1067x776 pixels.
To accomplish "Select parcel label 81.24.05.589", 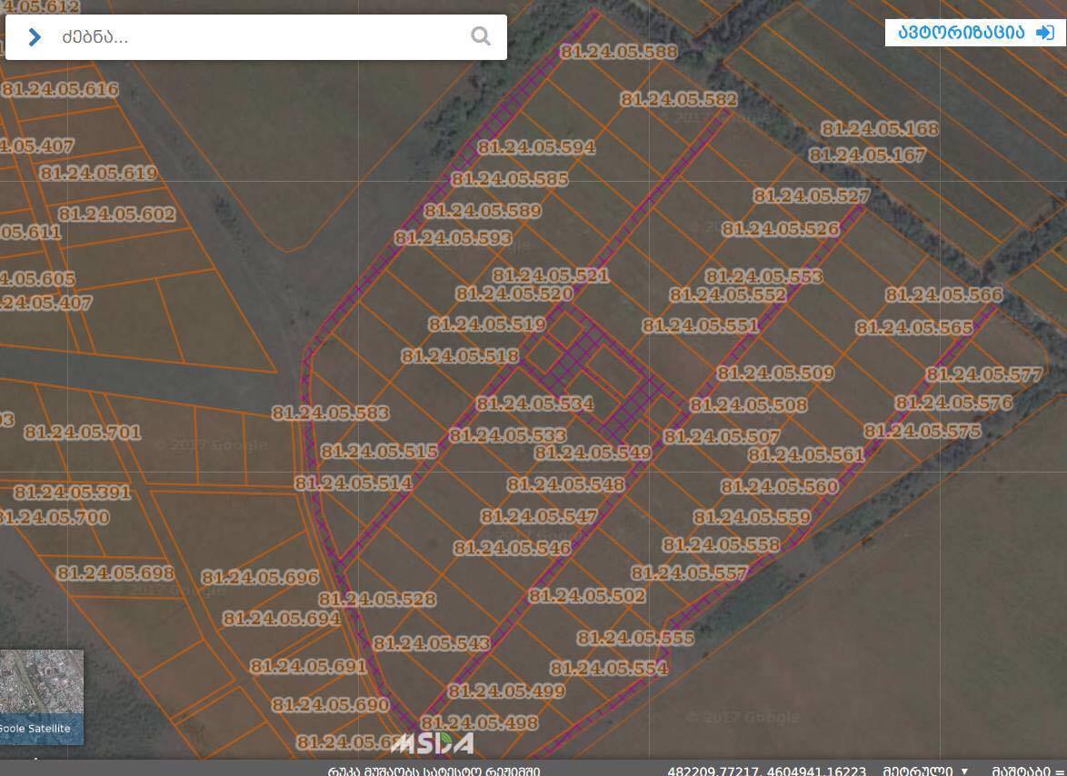I will point(483,211).
